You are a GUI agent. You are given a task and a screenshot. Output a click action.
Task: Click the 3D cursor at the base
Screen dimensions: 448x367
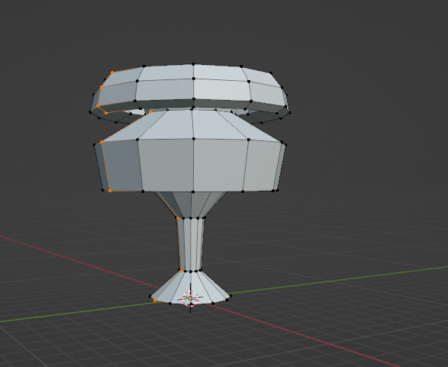(190, 298)
